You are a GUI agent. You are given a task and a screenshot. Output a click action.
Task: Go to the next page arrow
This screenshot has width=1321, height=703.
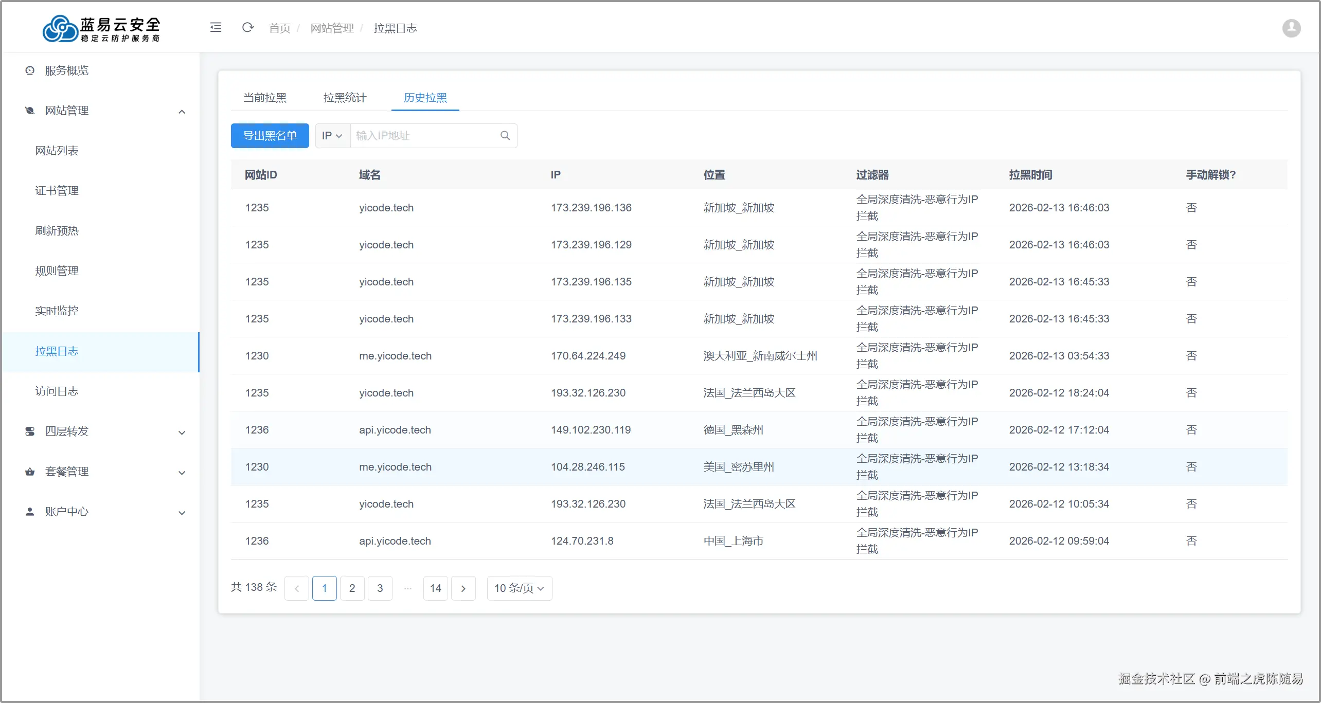(x=463, y=588)
